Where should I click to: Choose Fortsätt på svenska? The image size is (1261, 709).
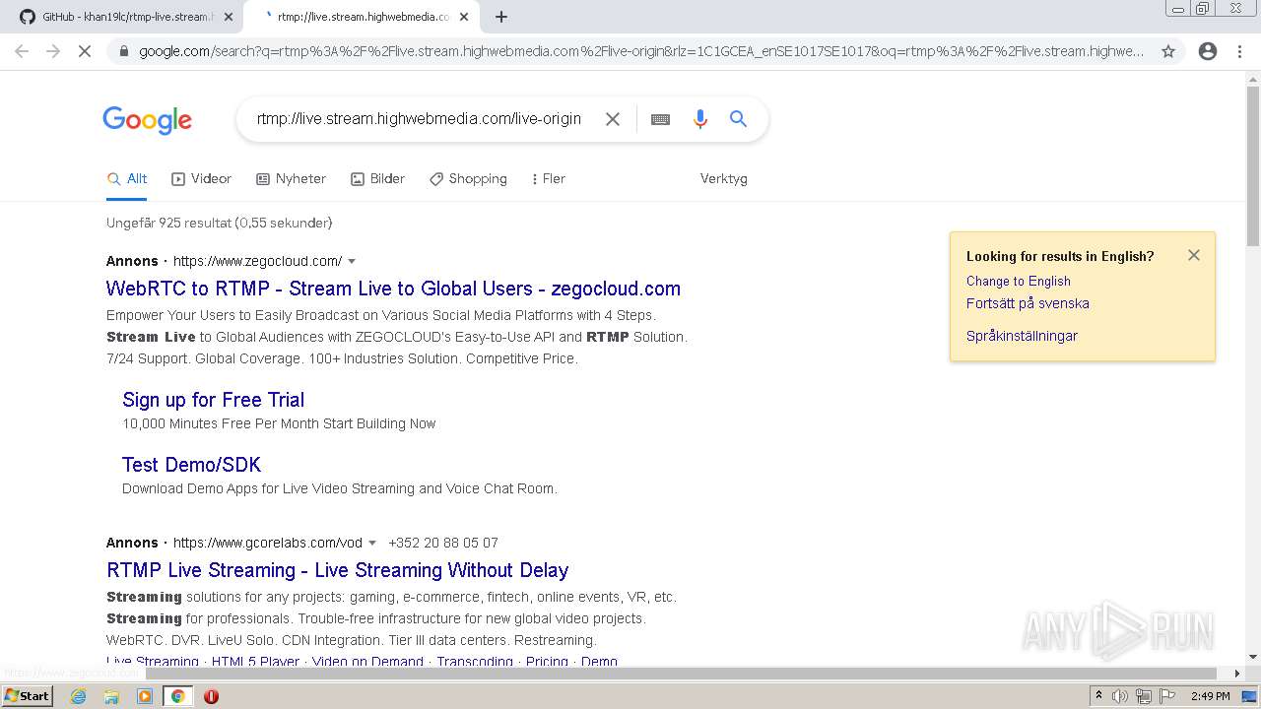point(1028,303)
